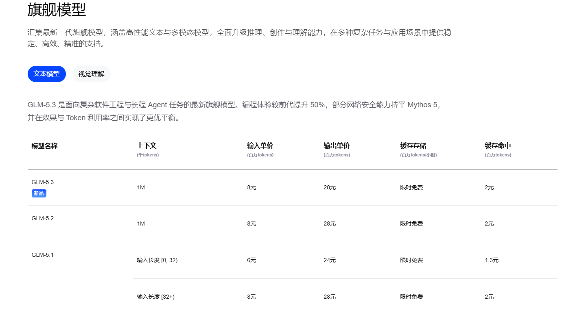
Task: Click the (百万tokens) unit under 缓存命中
Action: pos(498,155)
